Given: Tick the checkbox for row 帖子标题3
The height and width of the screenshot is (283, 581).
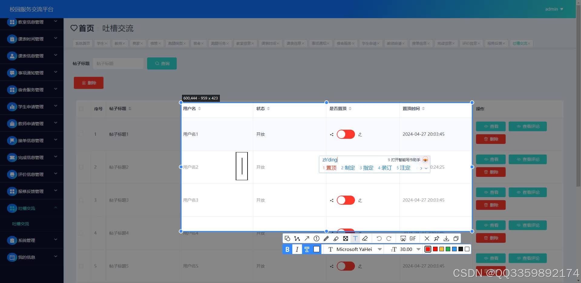Looking at the screenshot, I should pyautogui.click(x=81, y=200).
